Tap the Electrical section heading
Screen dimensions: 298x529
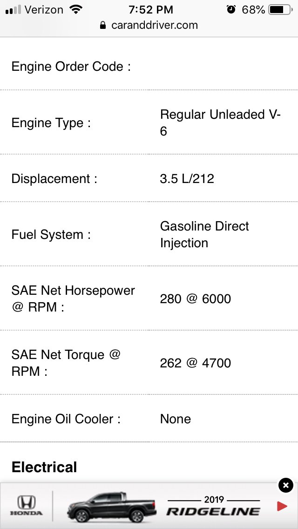coord(44,467)
